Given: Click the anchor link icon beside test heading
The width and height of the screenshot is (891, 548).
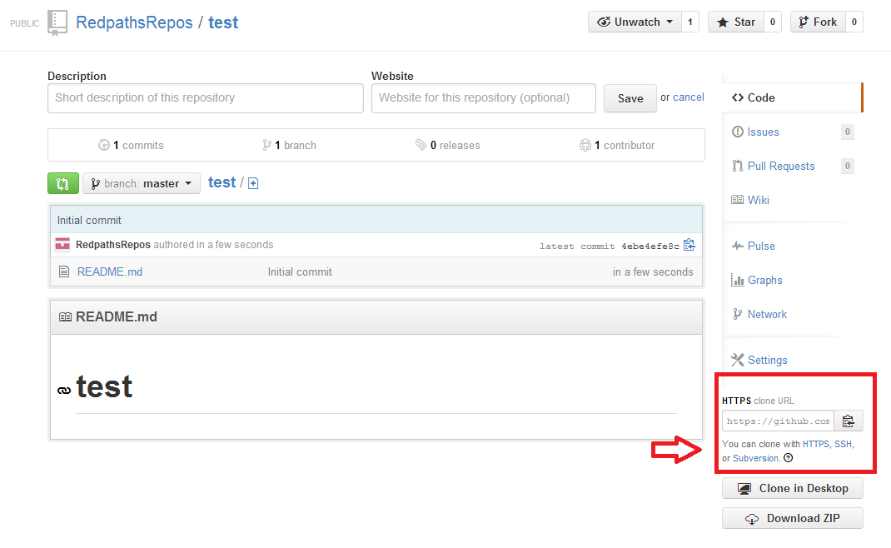Looking at the screenshot, I should point(64,390).
